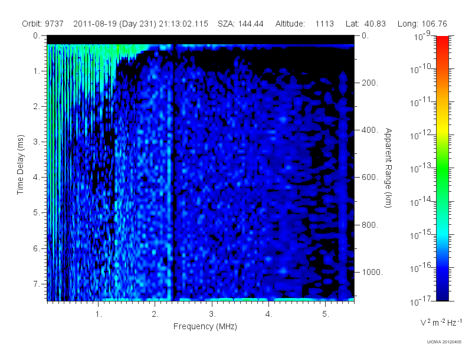472x354 pixels.
Task: Click the apparent range tick label 200.
Action: coord(370,83)
